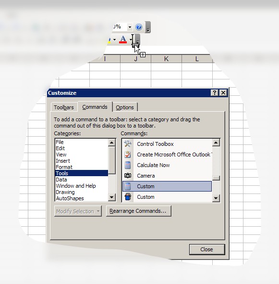Select the Insert category
This screenshot has height=284, width=279.
(x=82, y=161)
